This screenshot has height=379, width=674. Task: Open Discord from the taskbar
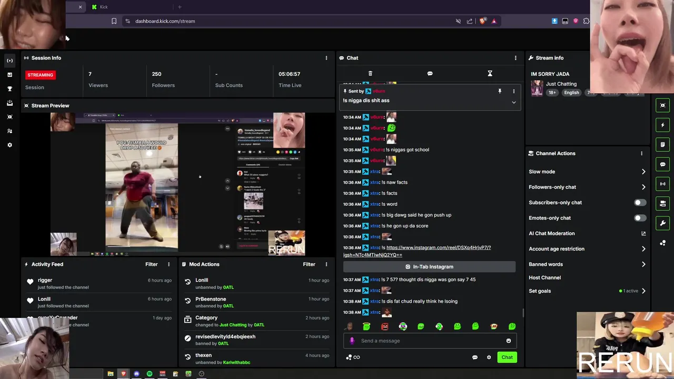(136, 374)
